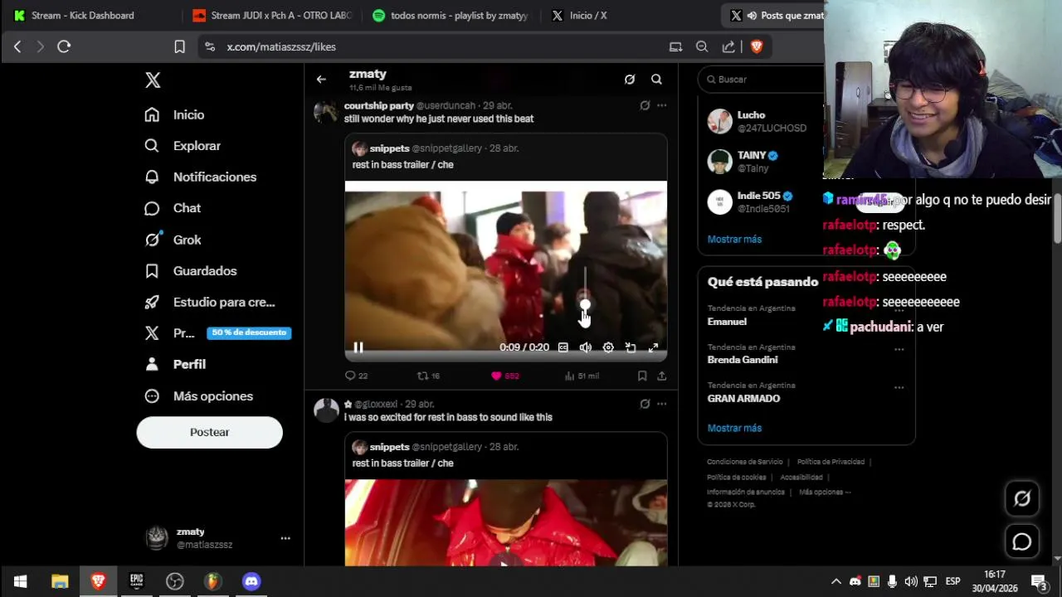This screenshot has width=1062, height=597.
Task: Open options for Brenda Gandini trend
Action: pos(899,349)
